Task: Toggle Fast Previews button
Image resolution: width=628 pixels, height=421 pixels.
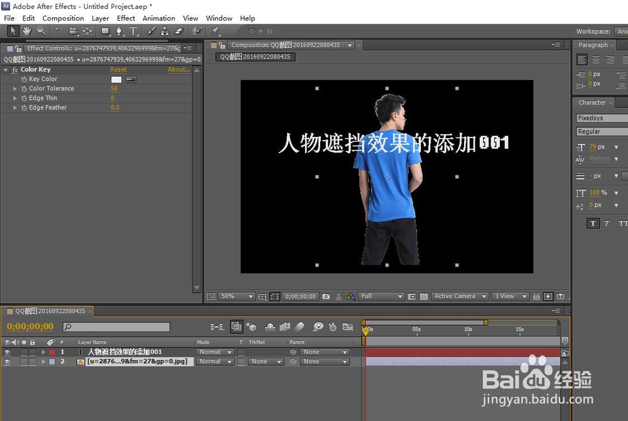Action: 548,297
